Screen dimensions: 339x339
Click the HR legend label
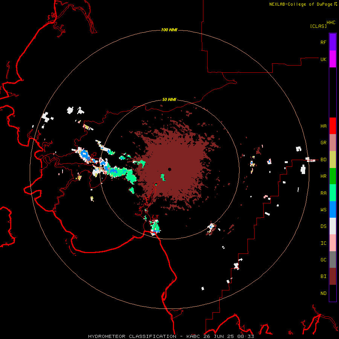[323, 176]
